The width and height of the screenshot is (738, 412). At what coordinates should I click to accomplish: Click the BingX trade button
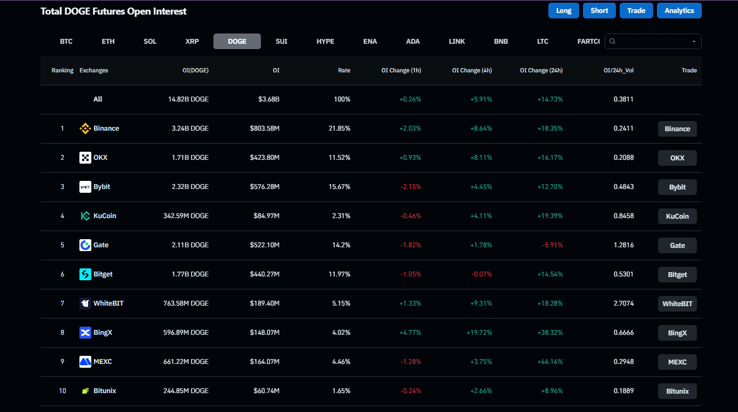pos(677,333)
